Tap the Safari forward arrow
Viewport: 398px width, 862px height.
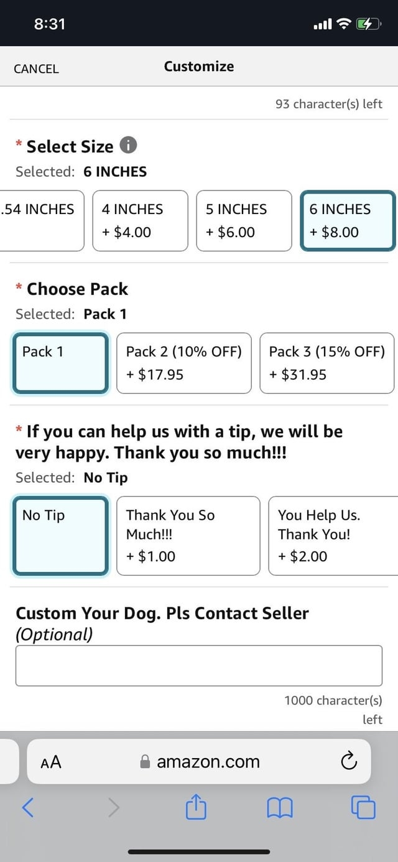click(x=113, y=807)
